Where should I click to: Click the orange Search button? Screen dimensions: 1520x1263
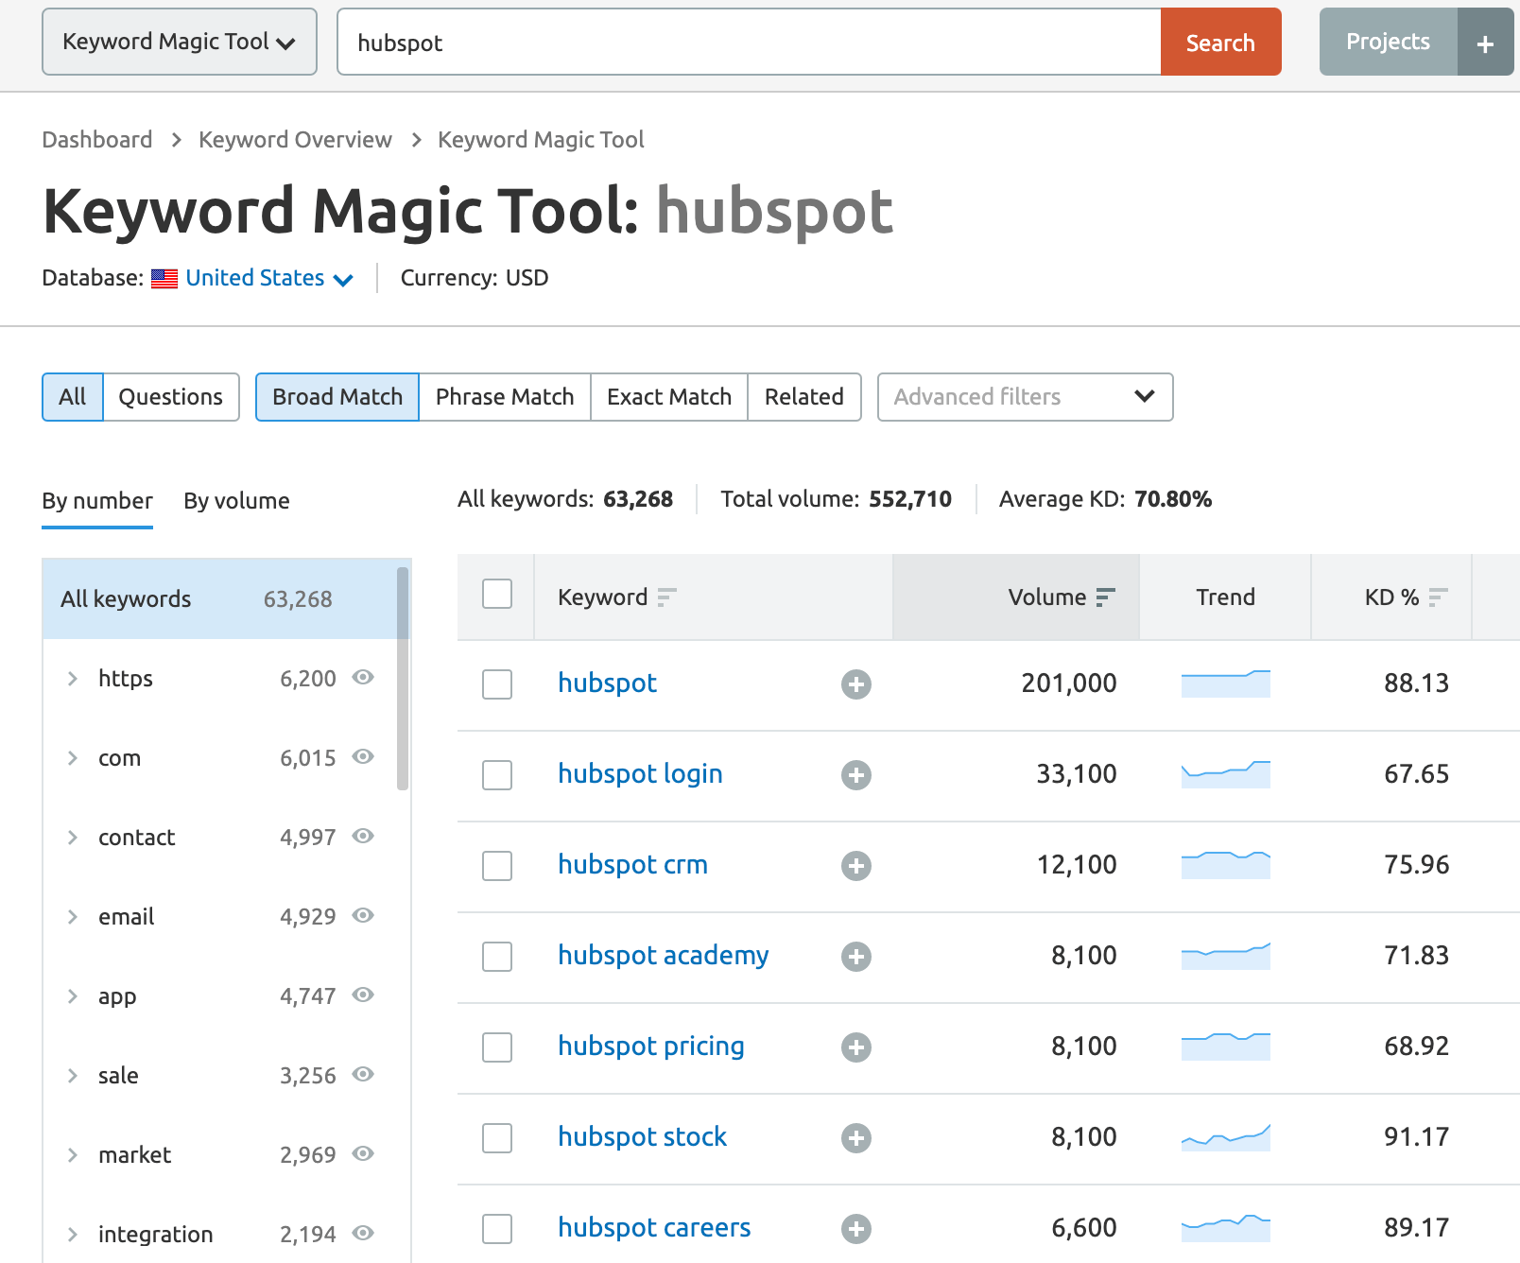[1220, 43]
